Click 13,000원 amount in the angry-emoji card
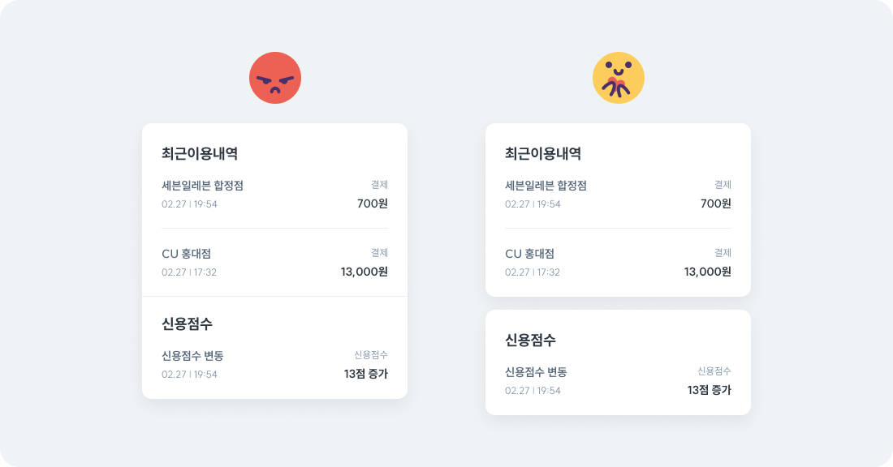This screenshot has height=467, width=893. click(365, 272)
